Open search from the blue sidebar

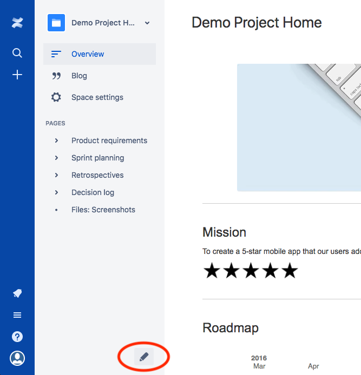(x=17, y=53)
